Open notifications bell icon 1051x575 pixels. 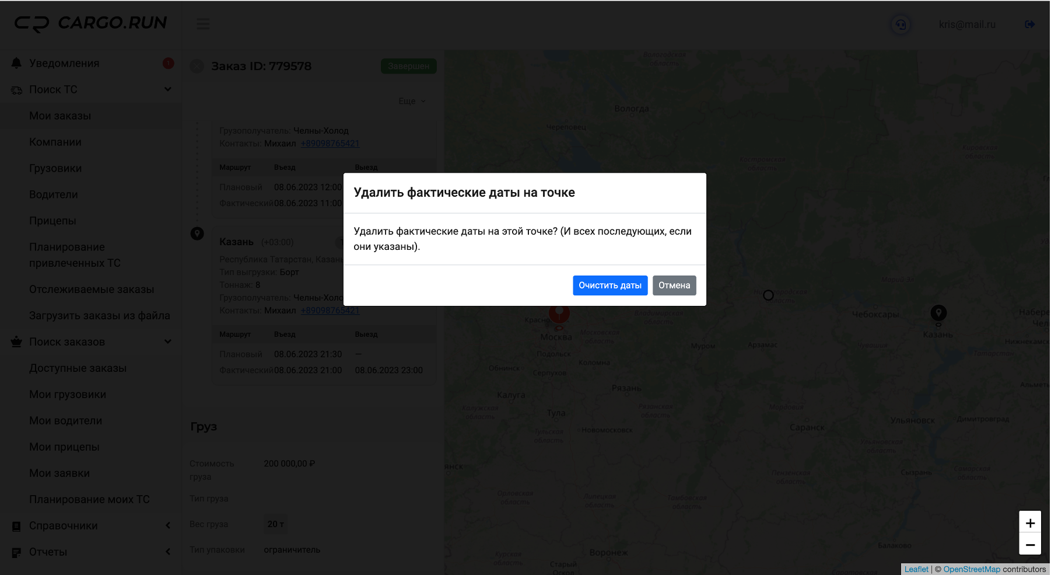click(16, 63)
